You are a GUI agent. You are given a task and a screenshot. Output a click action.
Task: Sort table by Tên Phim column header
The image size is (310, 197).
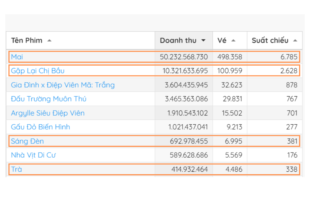tap(27, 41)
